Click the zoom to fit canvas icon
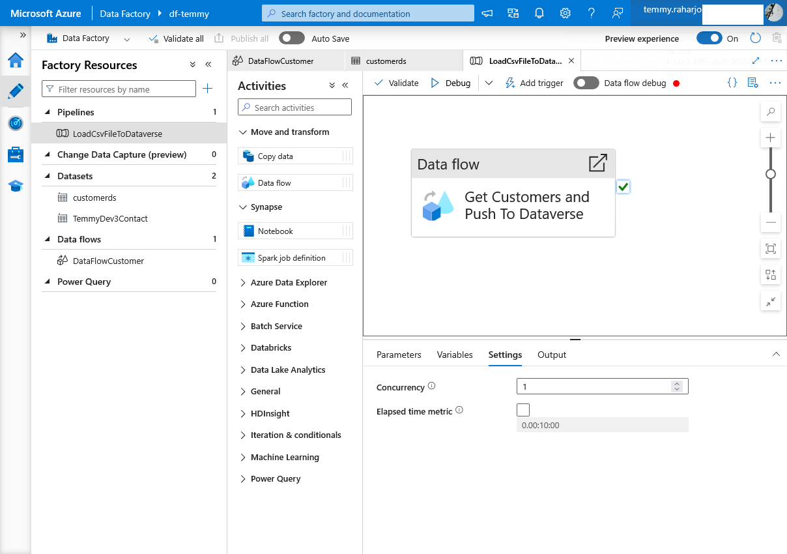787x554 pixels. 771,249
